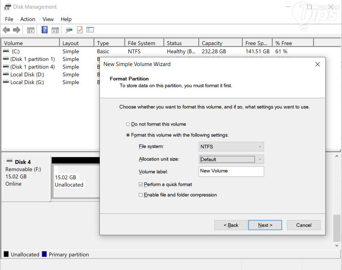Open the Help menu

66,19
